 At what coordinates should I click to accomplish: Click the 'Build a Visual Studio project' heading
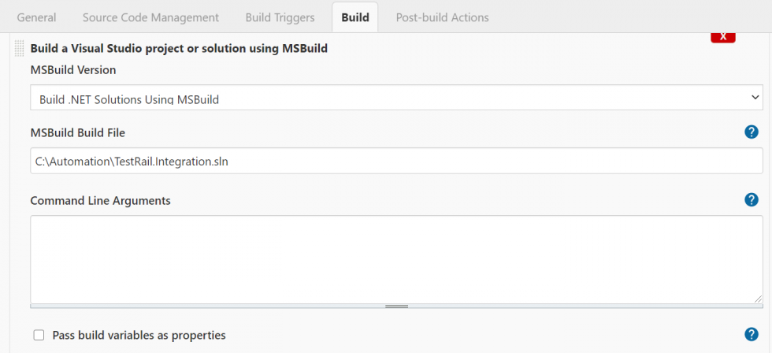click(179, 48)
